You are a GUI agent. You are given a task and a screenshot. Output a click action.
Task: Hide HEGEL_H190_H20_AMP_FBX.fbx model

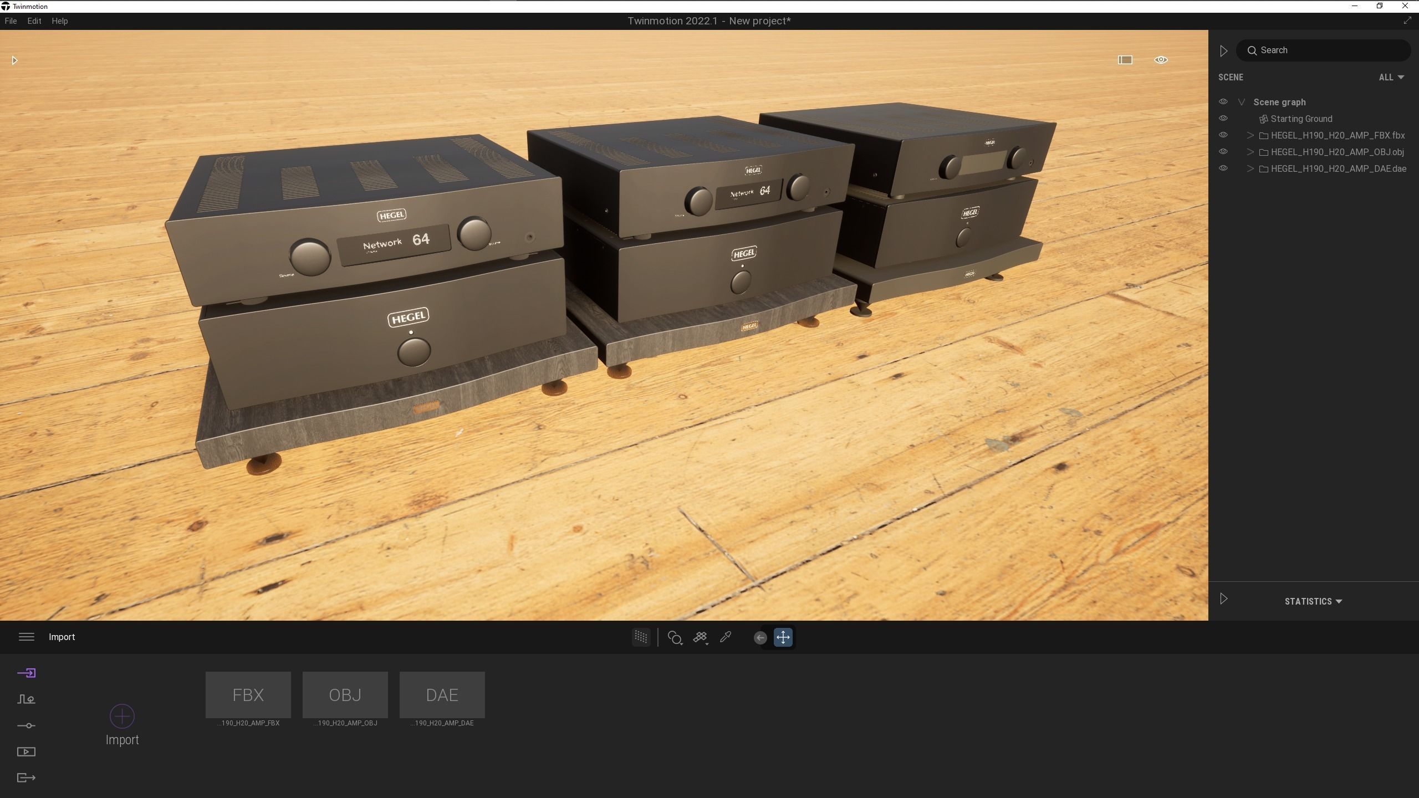(x=1223, y=135)
